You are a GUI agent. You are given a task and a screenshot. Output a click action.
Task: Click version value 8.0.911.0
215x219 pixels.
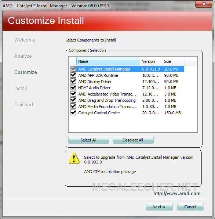[x=151, y=69]
